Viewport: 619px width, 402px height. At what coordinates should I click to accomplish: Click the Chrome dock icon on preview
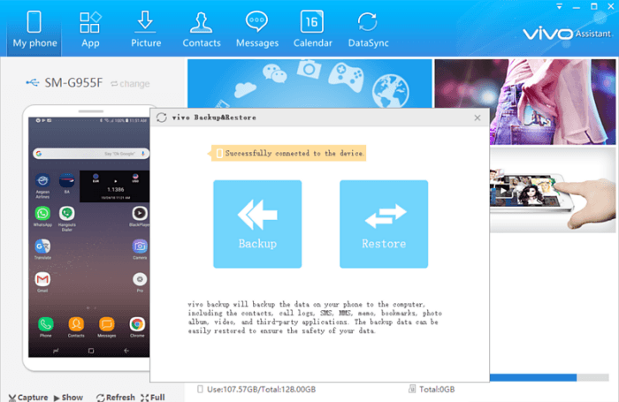[x=137, y=324]
